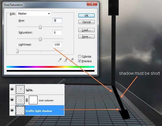162x126 pixels.
Task: Click the 'lights' layer name
Action: (29, 90)
